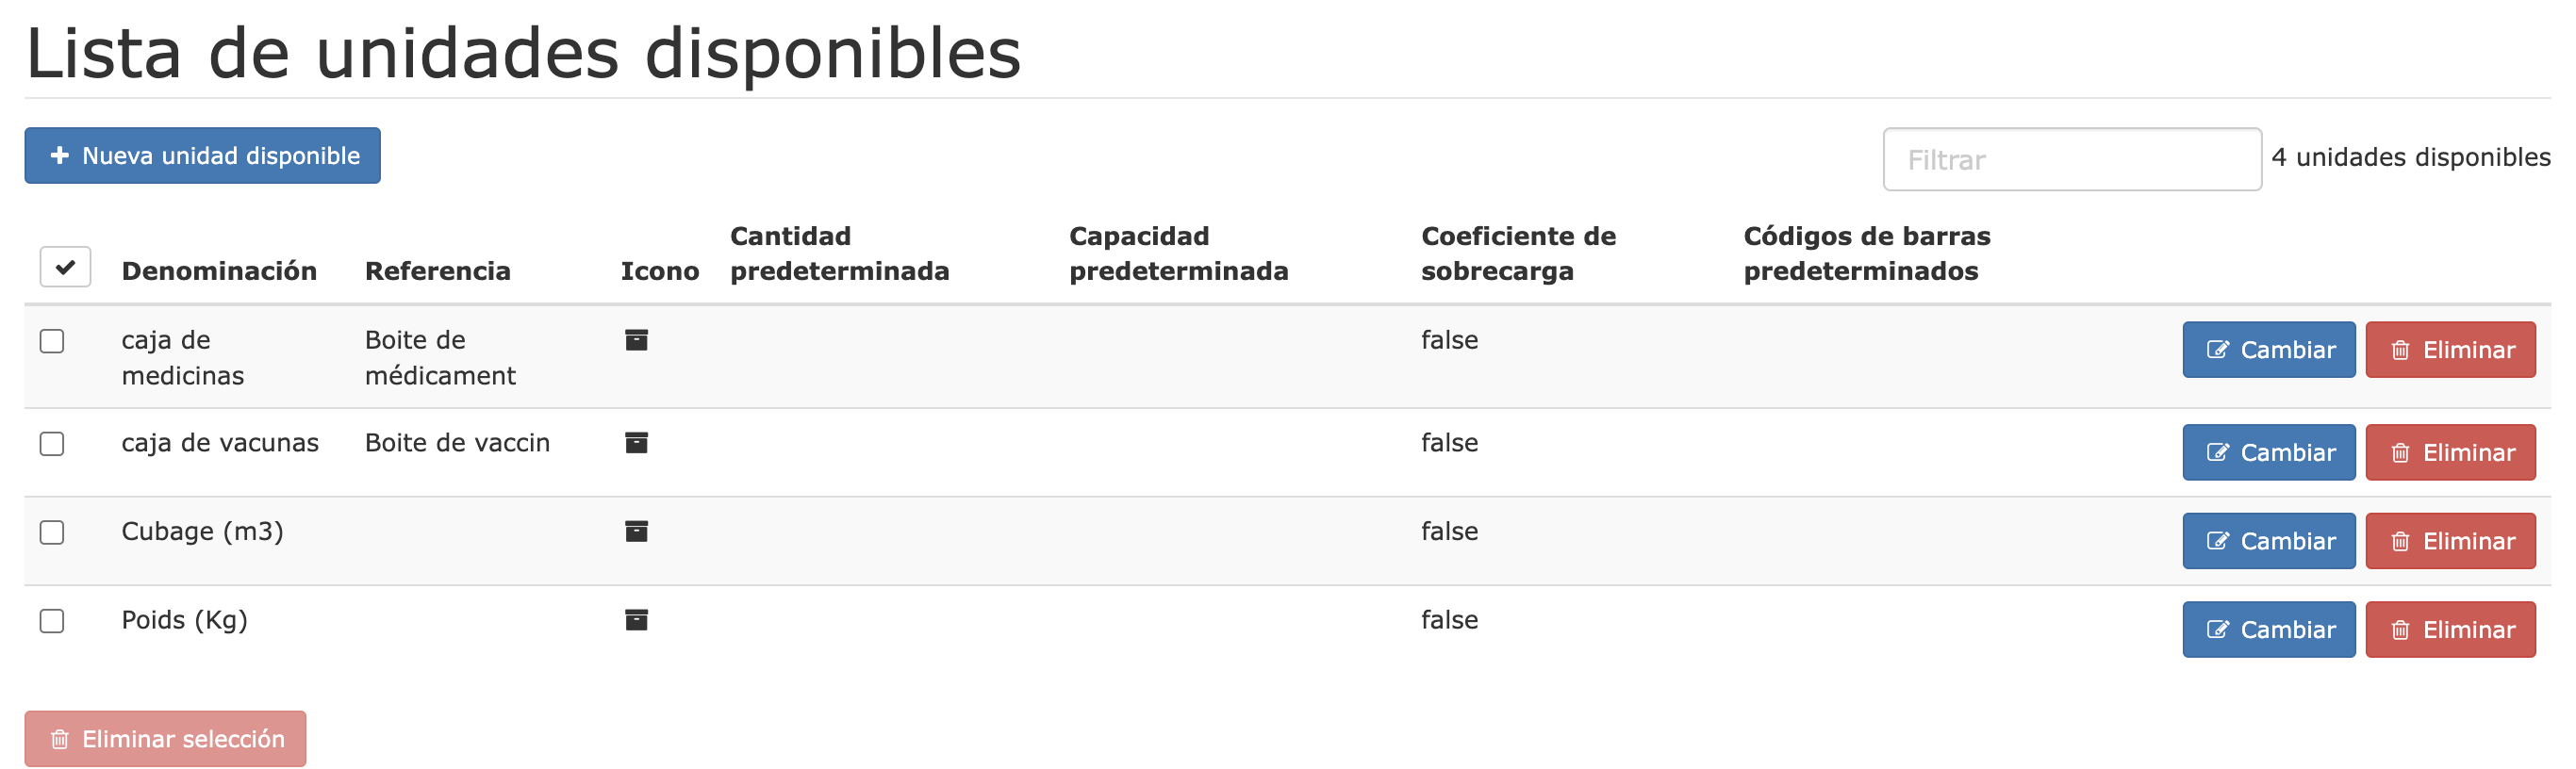The width and height of the screenshot is (2576, 769).
Task: Toggle the select-all checkbox in table header
Action: tap(65, 267)
